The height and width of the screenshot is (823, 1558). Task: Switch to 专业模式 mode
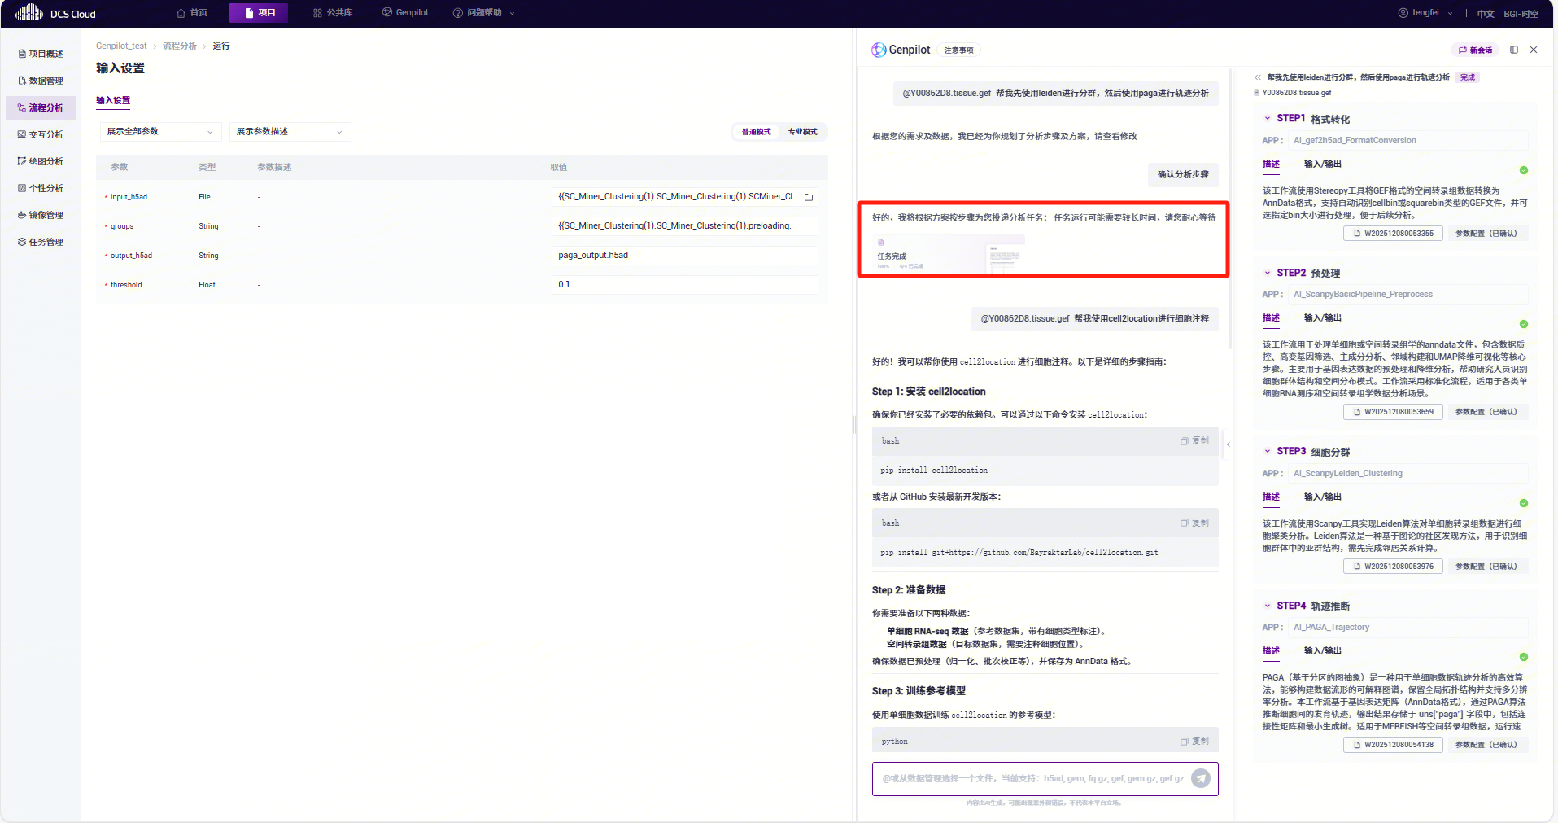click(802, 132)
